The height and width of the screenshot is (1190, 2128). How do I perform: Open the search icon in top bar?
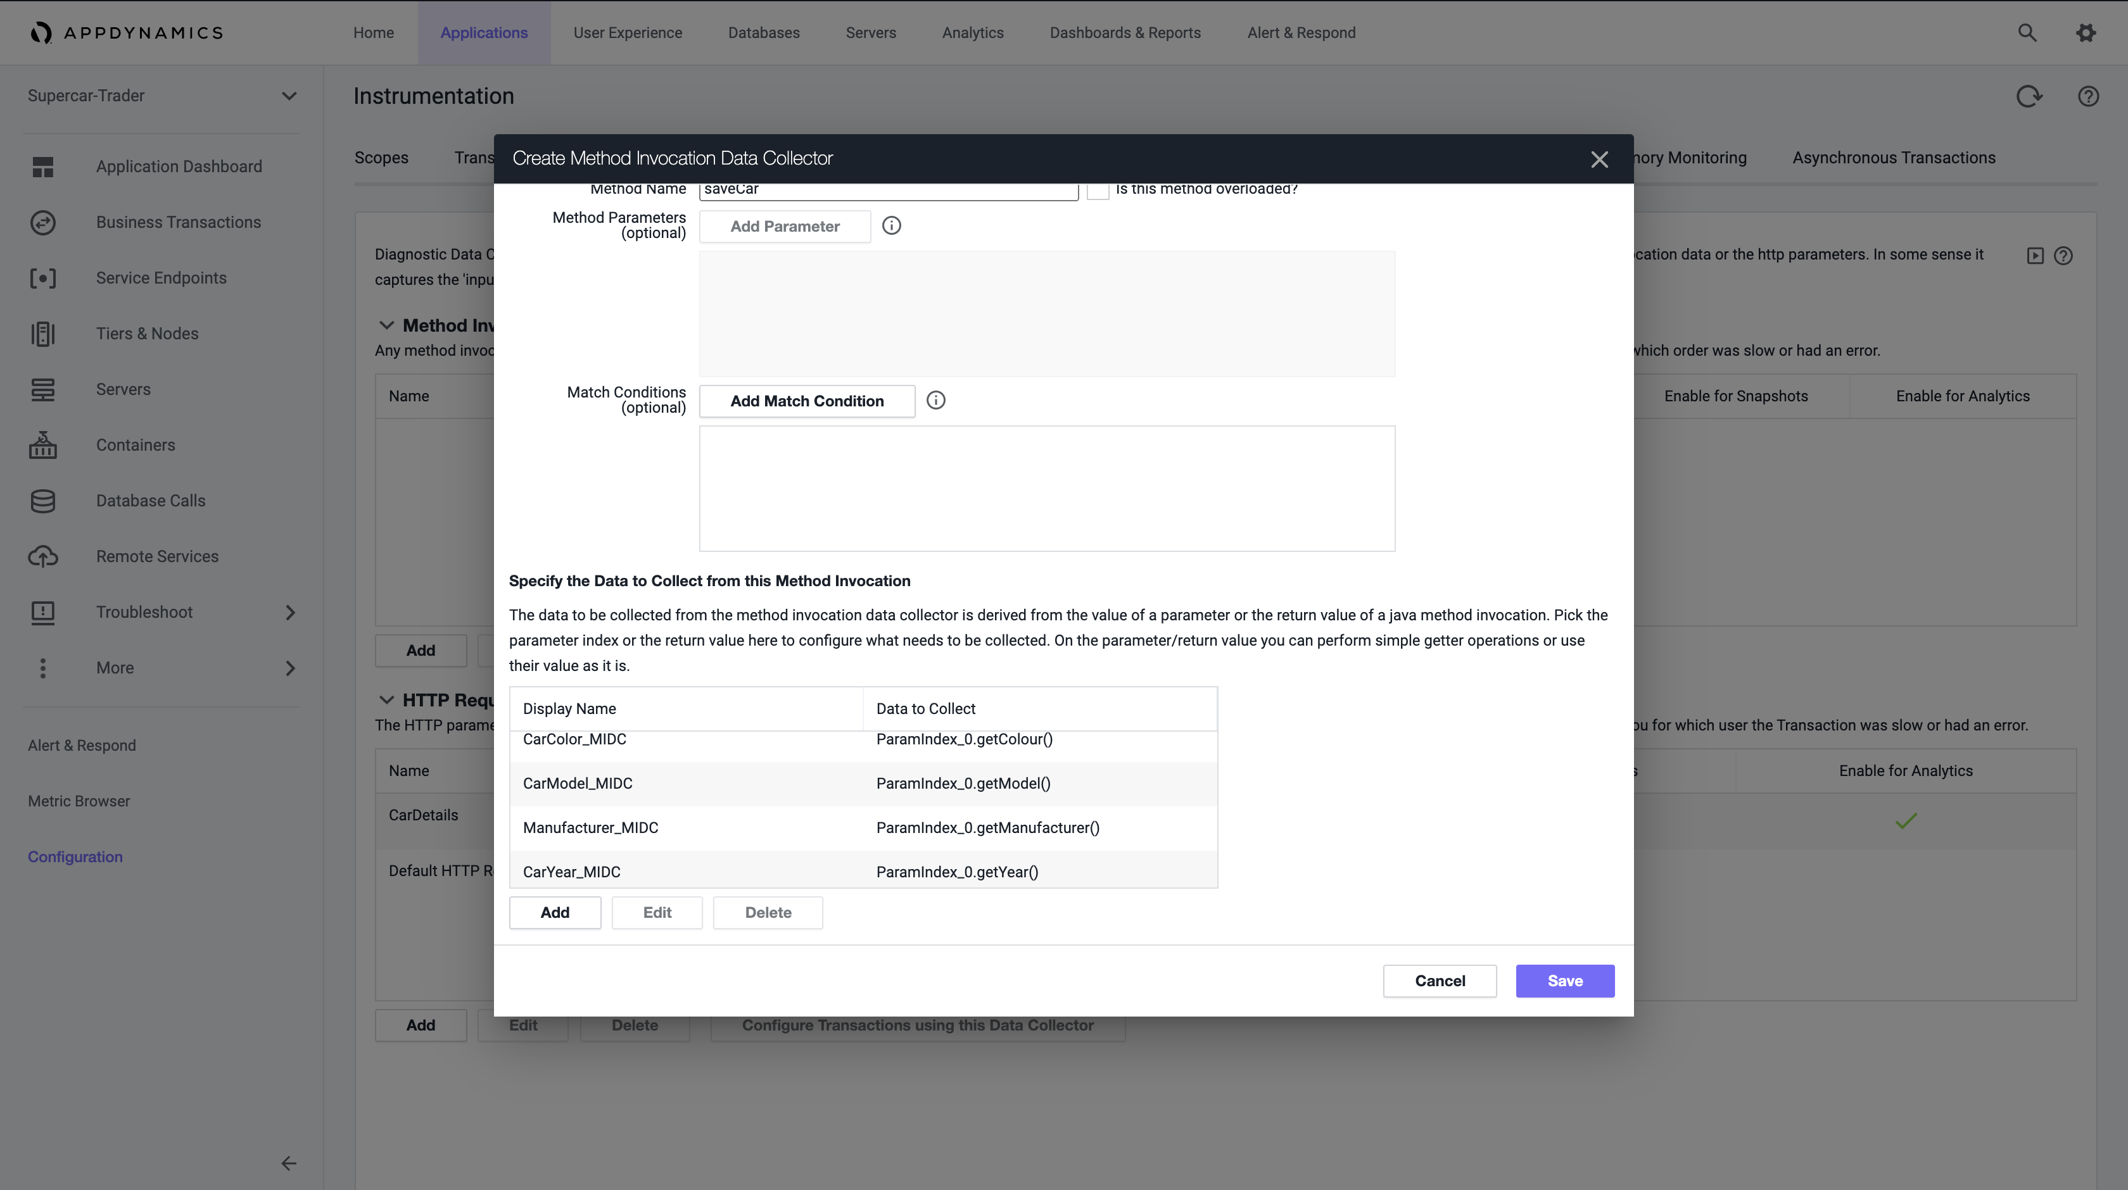(2027, 32)
